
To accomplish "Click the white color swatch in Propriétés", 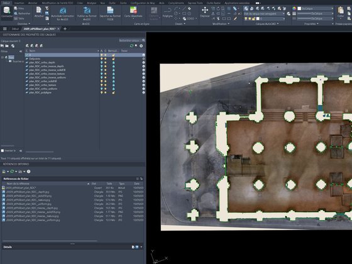I will (x=299, y=9).
